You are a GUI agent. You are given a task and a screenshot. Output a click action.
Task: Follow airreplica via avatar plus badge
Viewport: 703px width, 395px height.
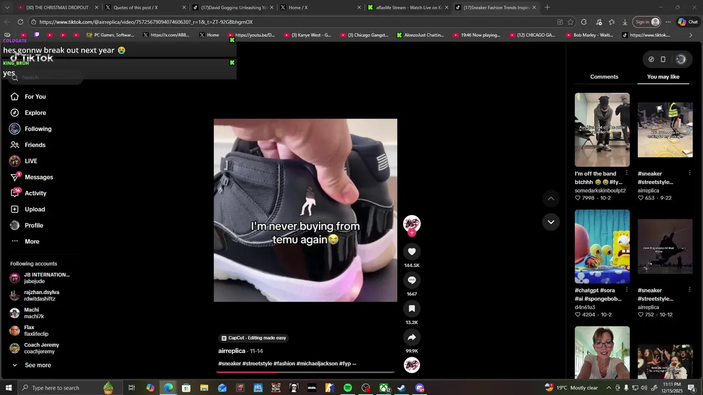click(x=412, y=233)
